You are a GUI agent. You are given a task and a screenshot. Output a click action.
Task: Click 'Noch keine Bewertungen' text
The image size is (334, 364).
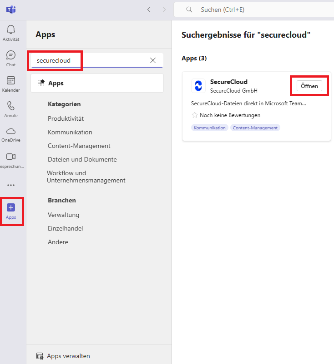[230, 115]
